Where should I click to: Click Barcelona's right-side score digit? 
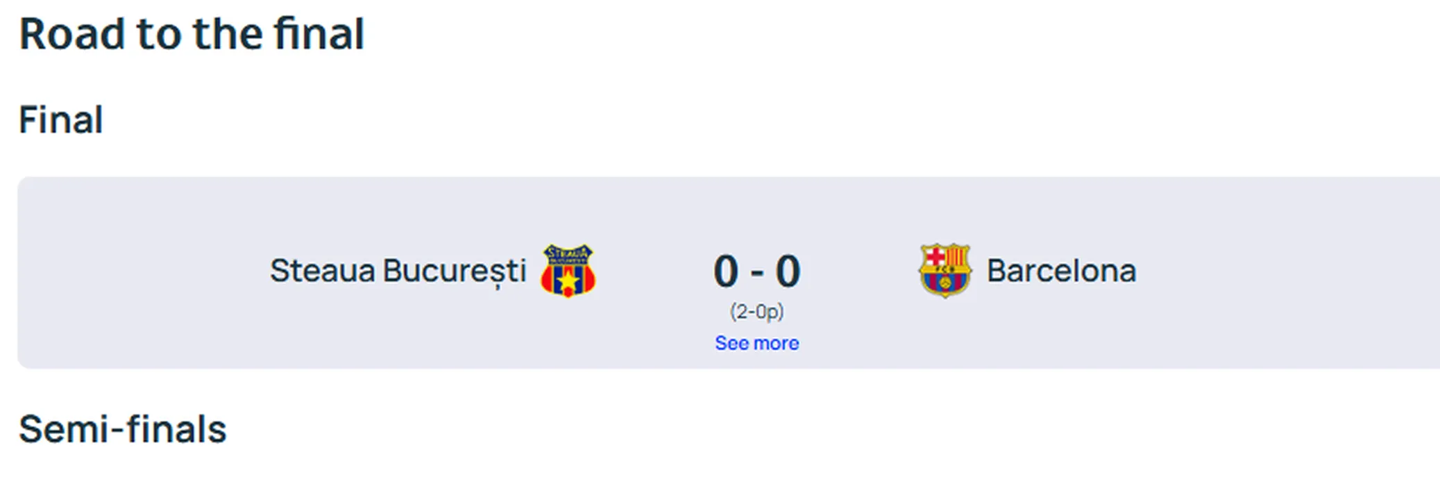(788, 271)
